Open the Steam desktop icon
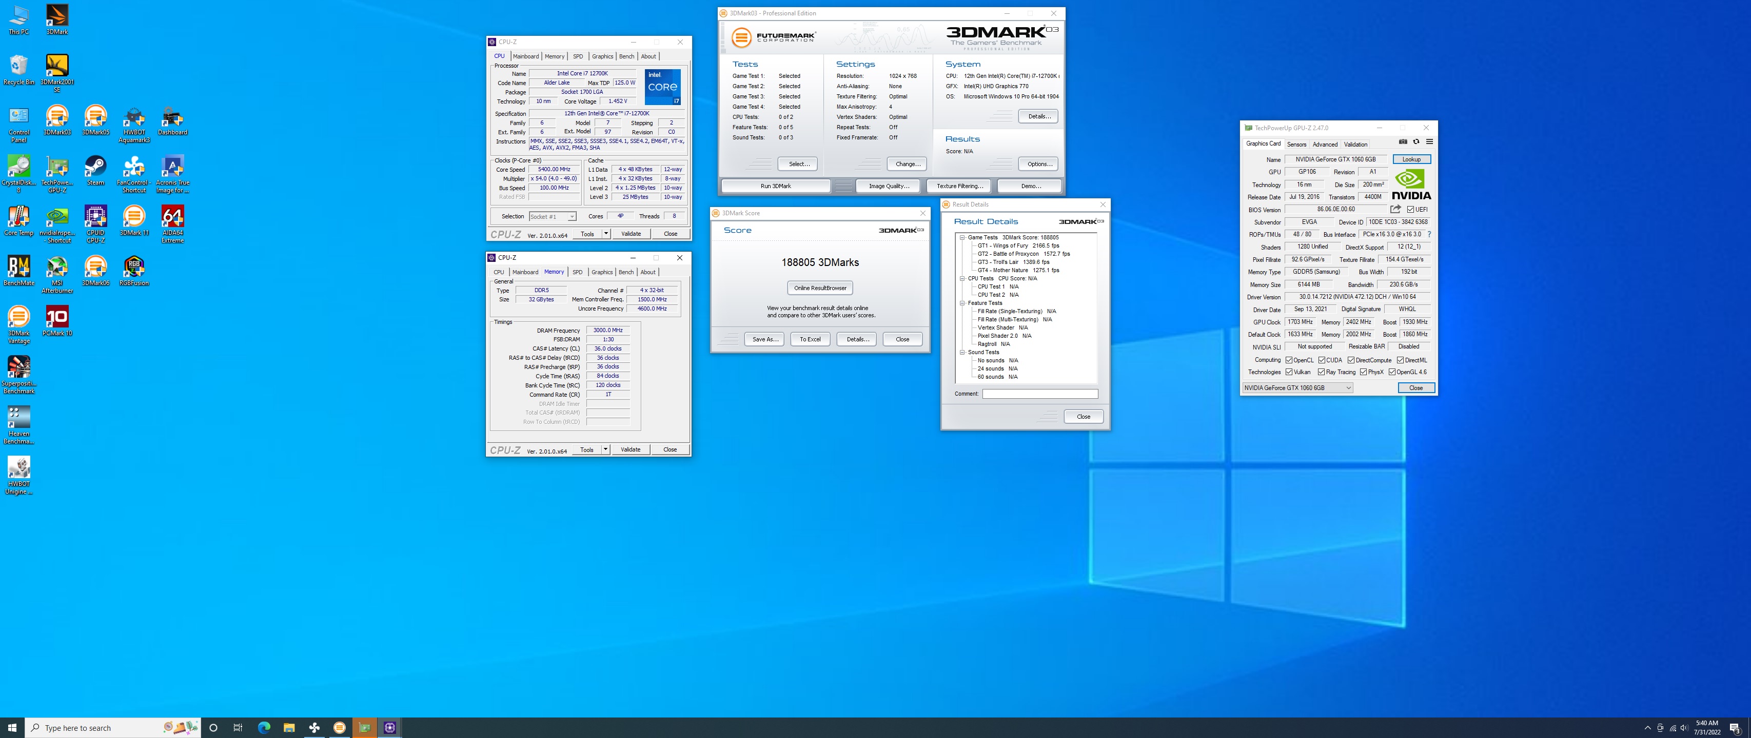The image size is (1751, 738). click(95, 171)
